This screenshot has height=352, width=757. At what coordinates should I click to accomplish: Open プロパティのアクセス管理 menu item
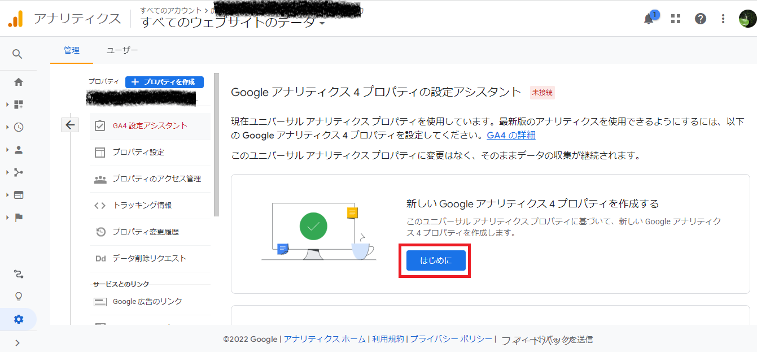150,179
